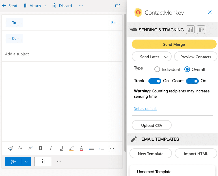Click the To recipients button

[x=14, y=23]
